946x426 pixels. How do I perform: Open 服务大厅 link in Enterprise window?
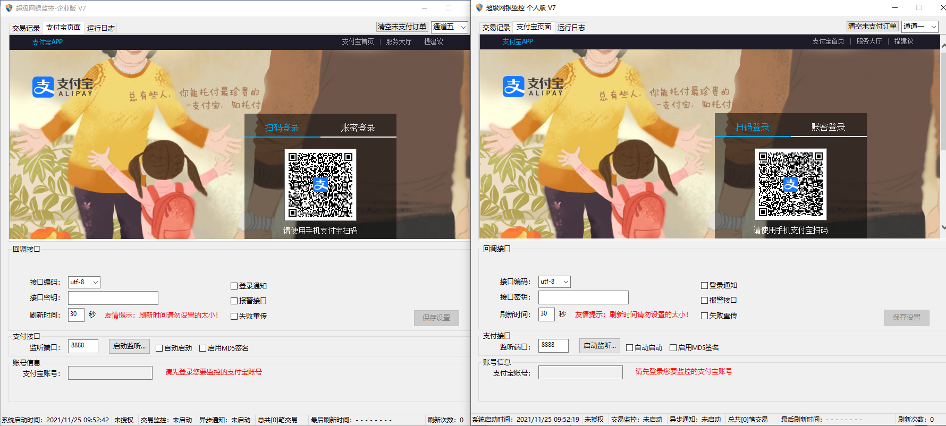coord(399,41)
